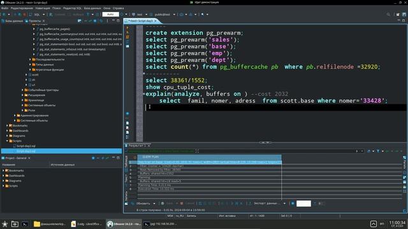Select Script-day2.sql in the tree

tap(25, 146)
